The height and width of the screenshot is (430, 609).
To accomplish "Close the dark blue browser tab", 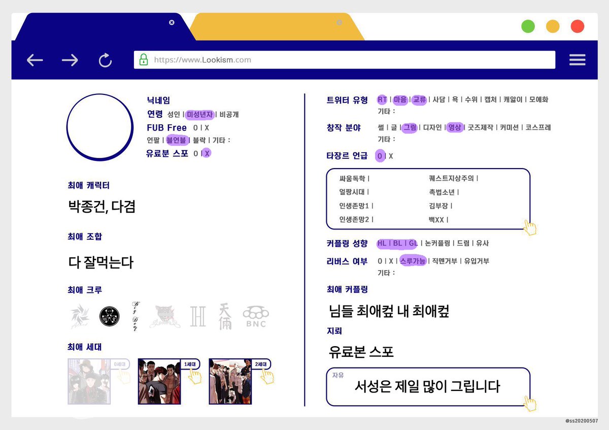I will 172,22.
